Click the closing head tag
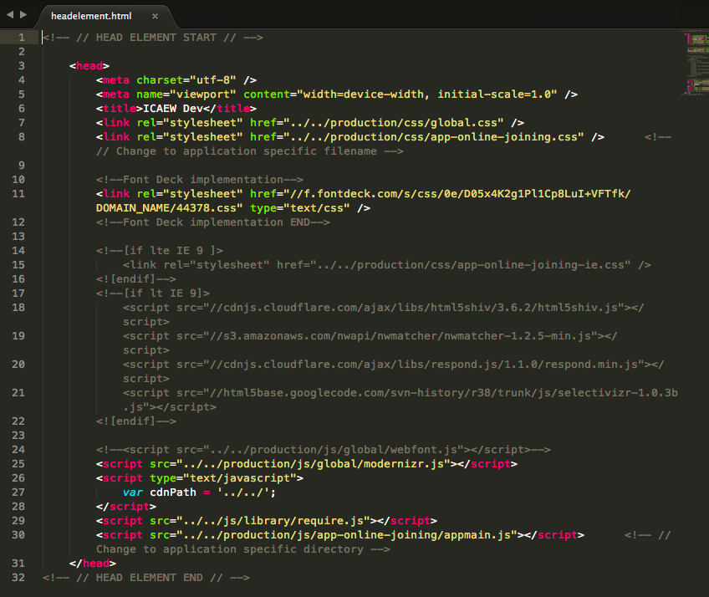Screen dimensions: 709x597 93,564
